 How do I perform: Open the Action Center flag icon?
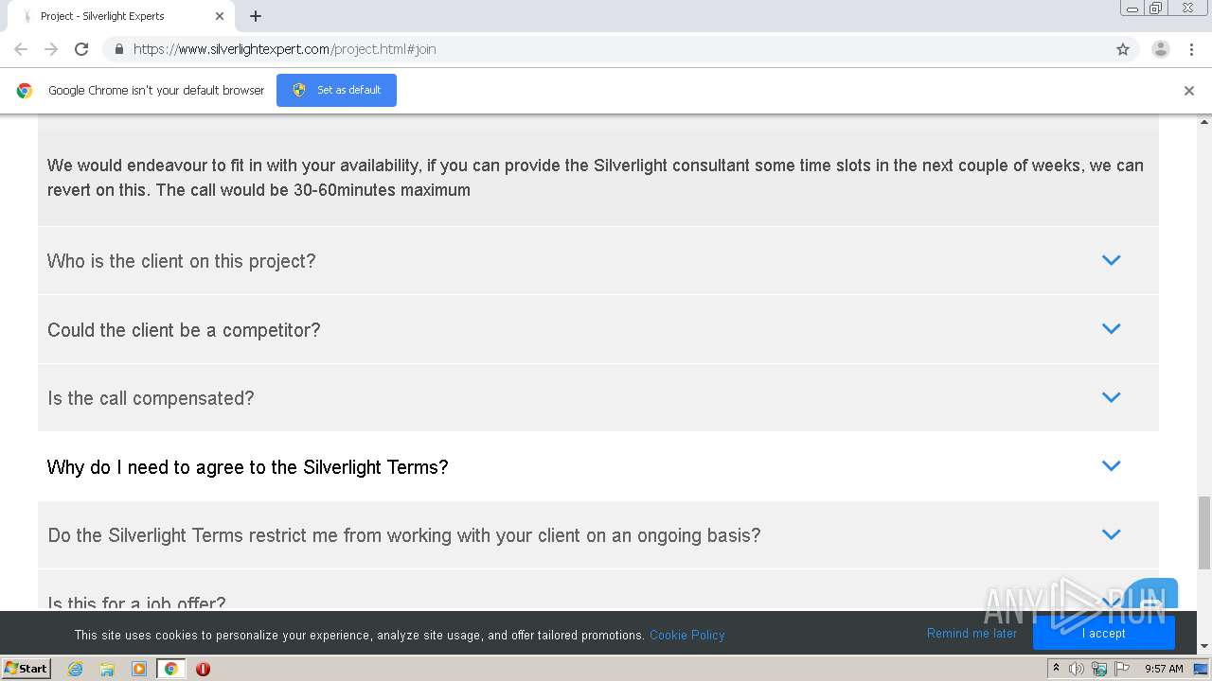tap(1122, 669)
